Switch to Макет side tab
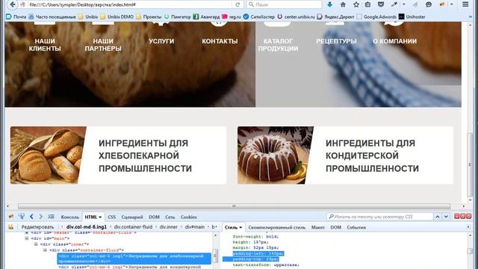The height and width of the screenshot is (269, 478). (318, 227)
